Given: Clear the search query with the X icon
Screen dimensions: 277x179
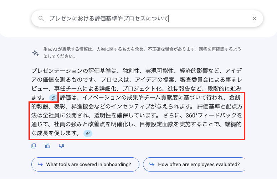Looking at the screenshot, I should coord(254,19).
